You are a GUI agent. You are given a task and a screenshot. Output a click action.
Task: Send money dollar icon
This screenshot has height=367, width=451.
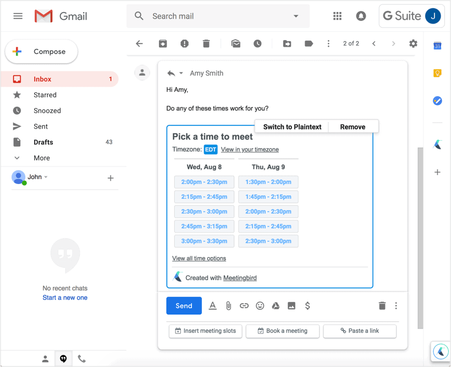click(307, 306)
